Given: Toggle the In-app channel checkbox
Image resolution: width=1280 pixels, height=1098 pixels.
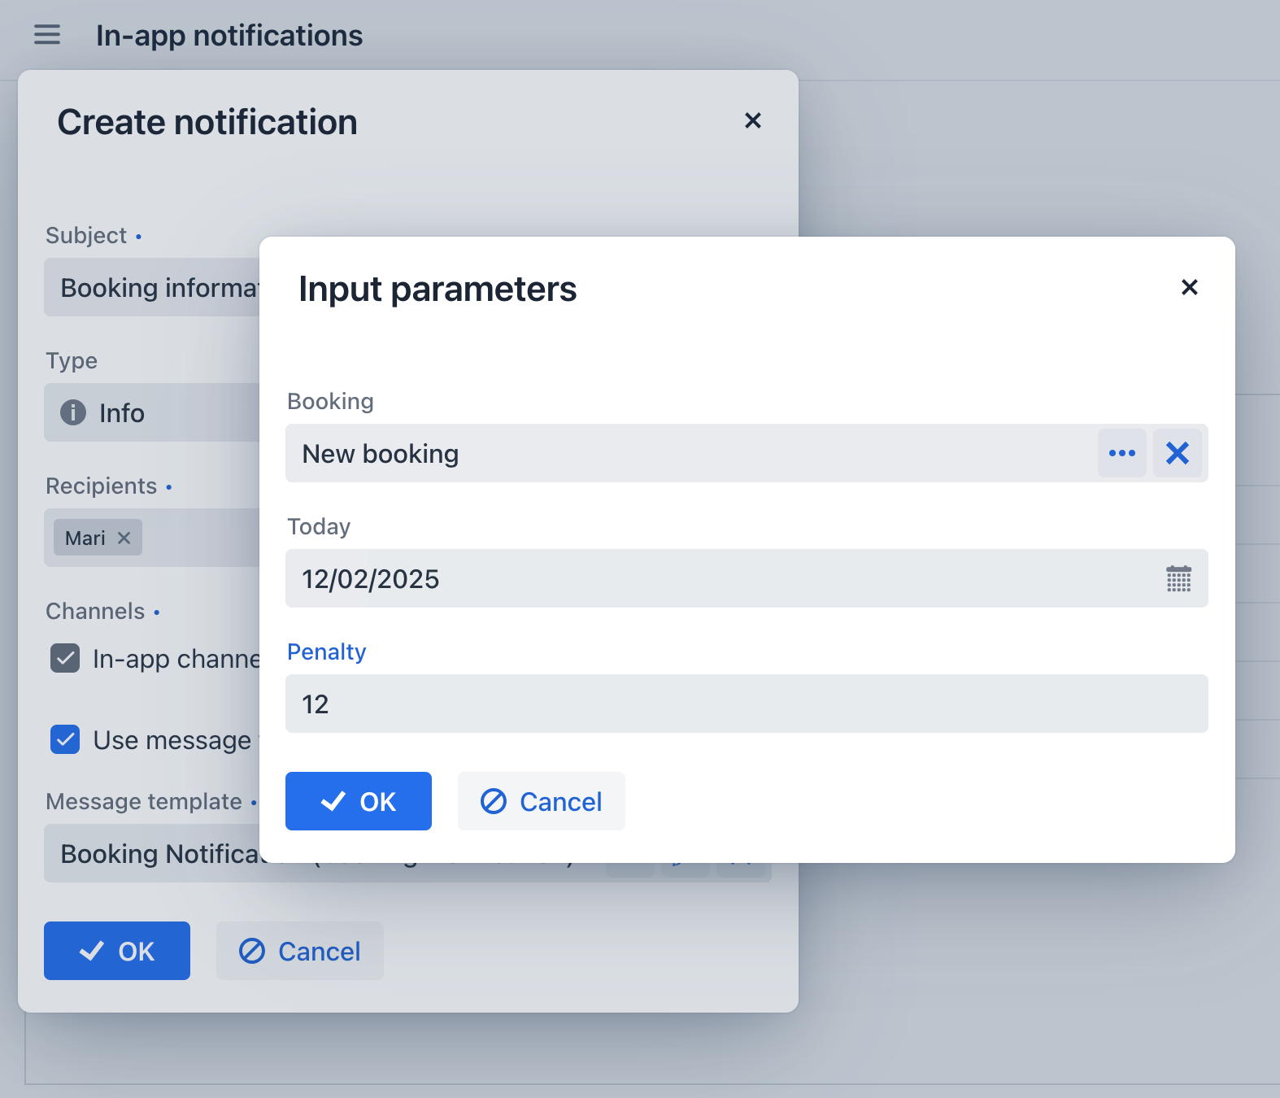Looking at the screenshot, I should tap(65, 658).
